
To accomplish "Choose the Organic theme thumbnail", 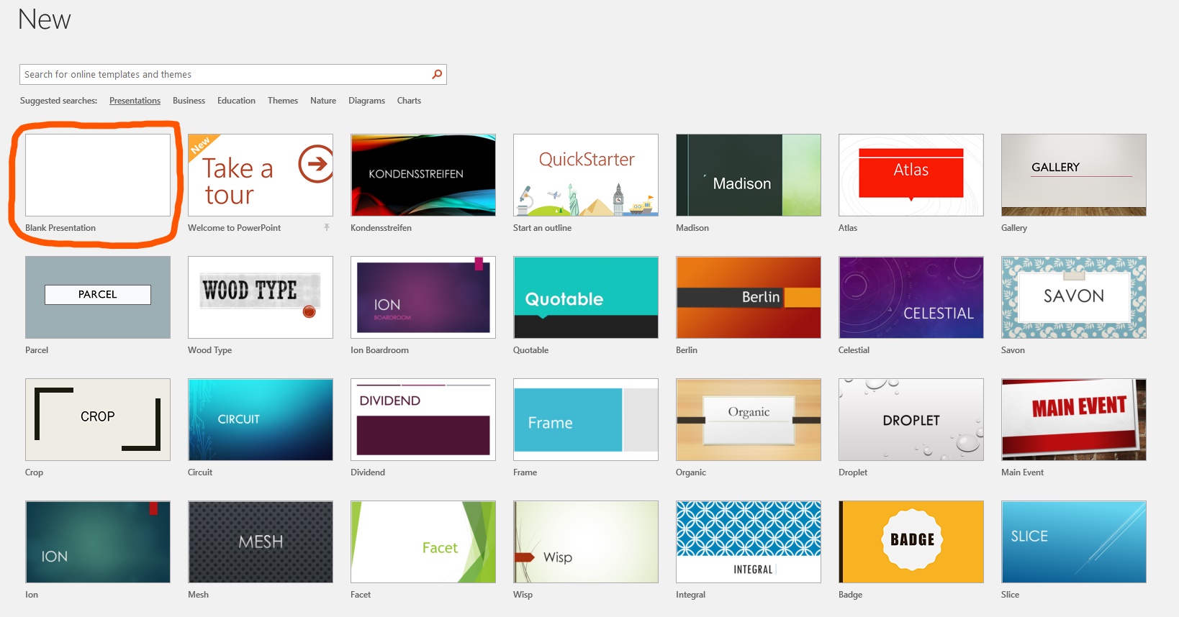I will (x=749, y=419).
